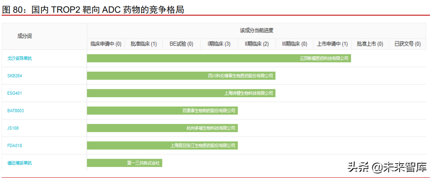Click the 批准上市 (0) column header

pos(370,44)
